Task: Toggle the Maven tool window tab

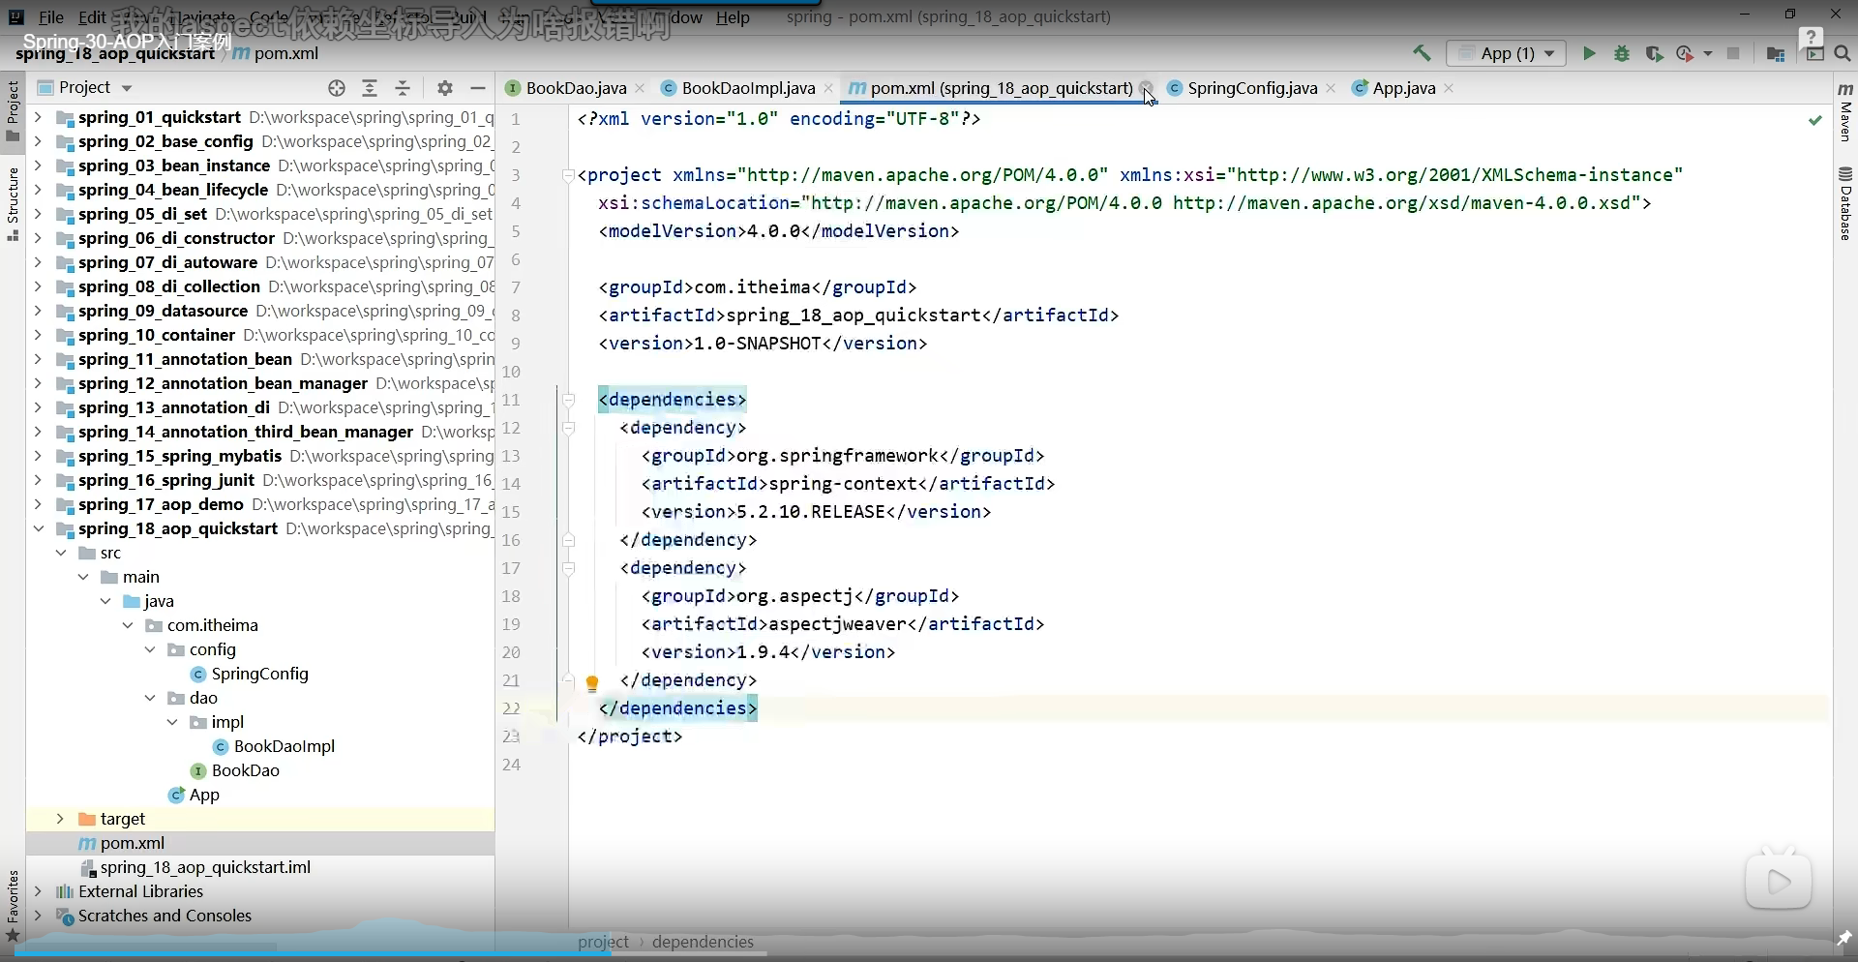Action: [1845, 112]
